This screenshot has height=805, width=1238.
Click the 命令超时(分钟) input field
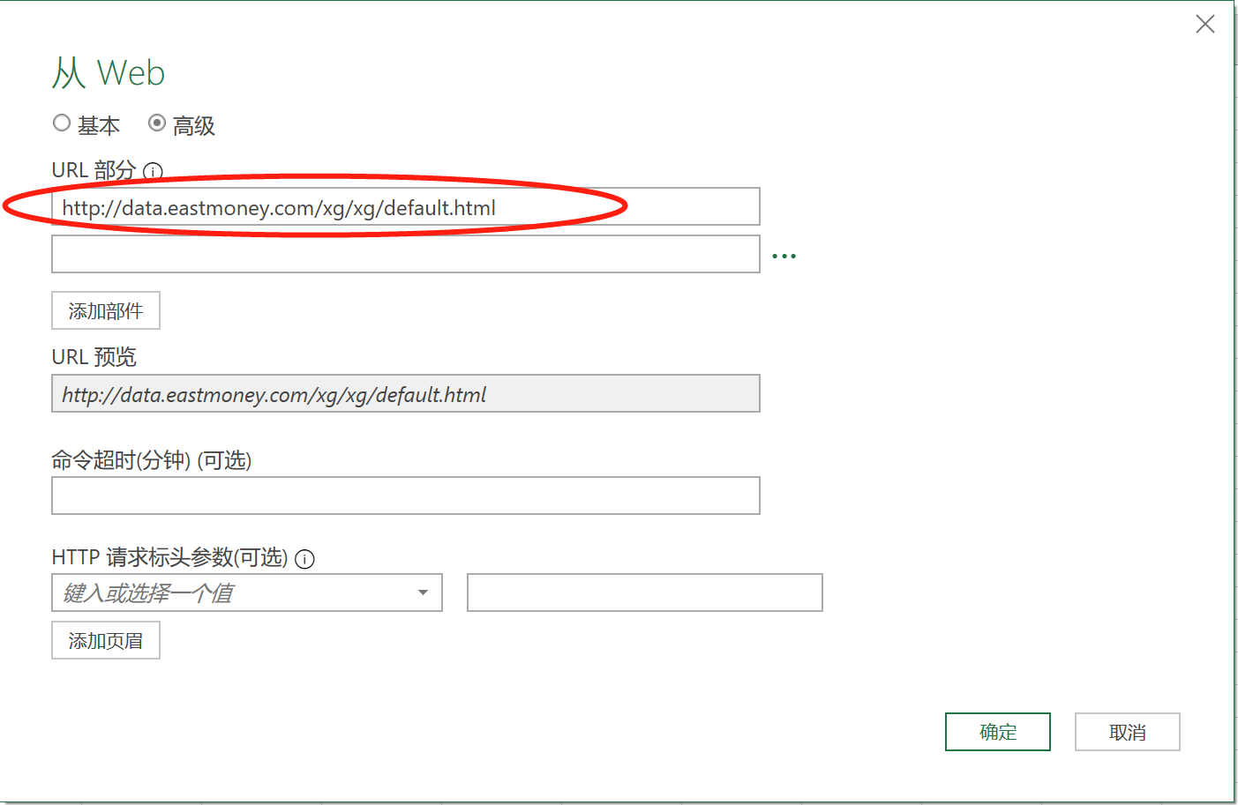point(406,496)
